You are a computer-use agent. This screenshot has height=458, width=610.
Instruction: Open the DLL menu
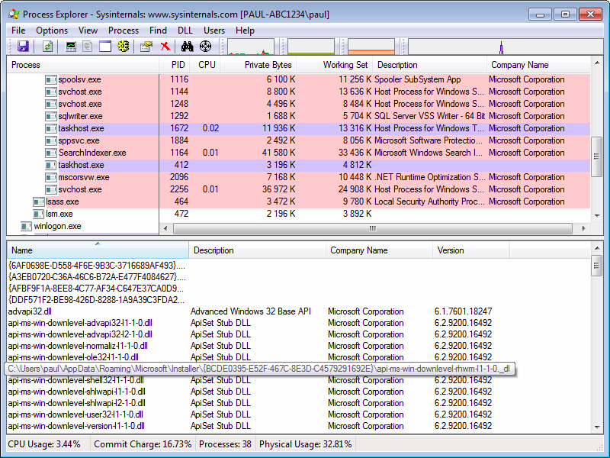tap(185, 31)
